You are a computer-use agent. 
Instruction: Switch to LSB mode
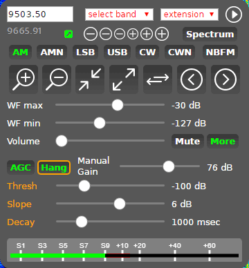(x=86, y=52)
